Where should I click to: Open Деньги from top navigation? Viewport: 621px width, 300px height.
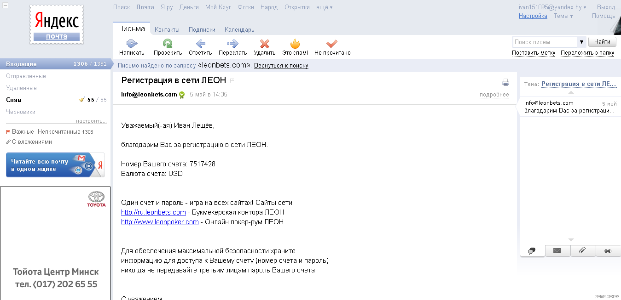coord(189,7)
